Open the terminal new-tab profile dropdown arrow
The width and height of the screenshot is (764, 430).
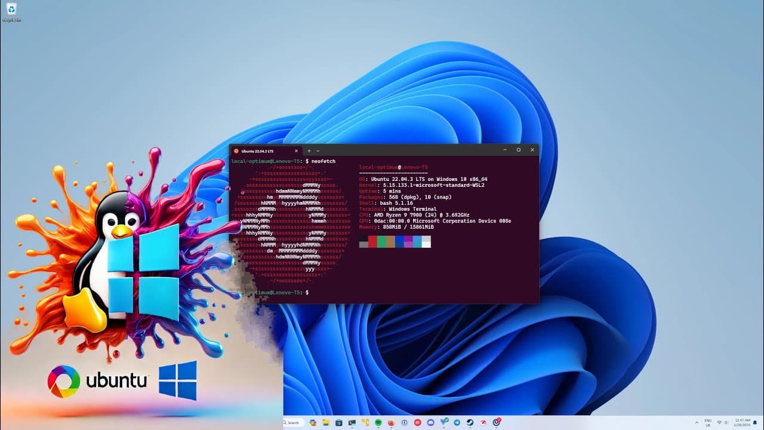coord(318,150)
